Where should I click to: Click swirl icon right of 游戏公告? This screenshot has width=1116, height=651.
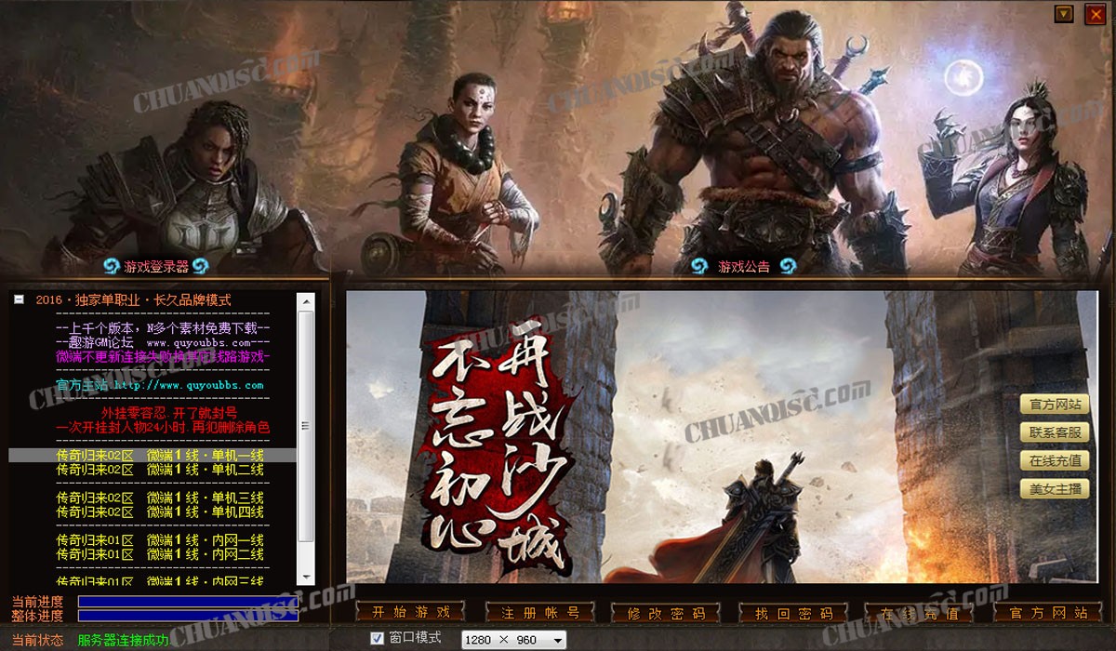[x=788, y=267]
